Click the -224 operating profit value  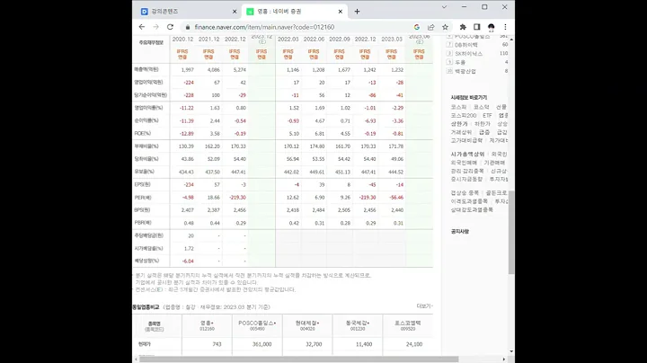pos(189,83)
